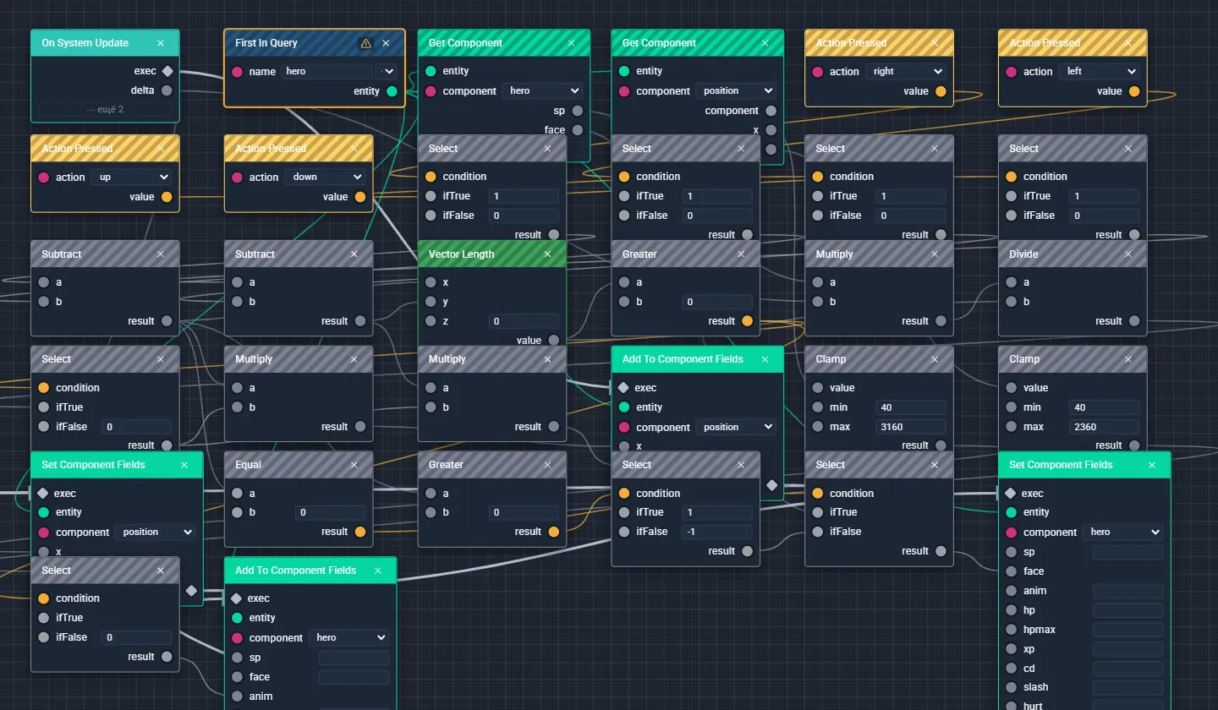Close the Add To Component Fields position node
The width and height of the screenshot is (1218, 710).
[x=765, y=359]
